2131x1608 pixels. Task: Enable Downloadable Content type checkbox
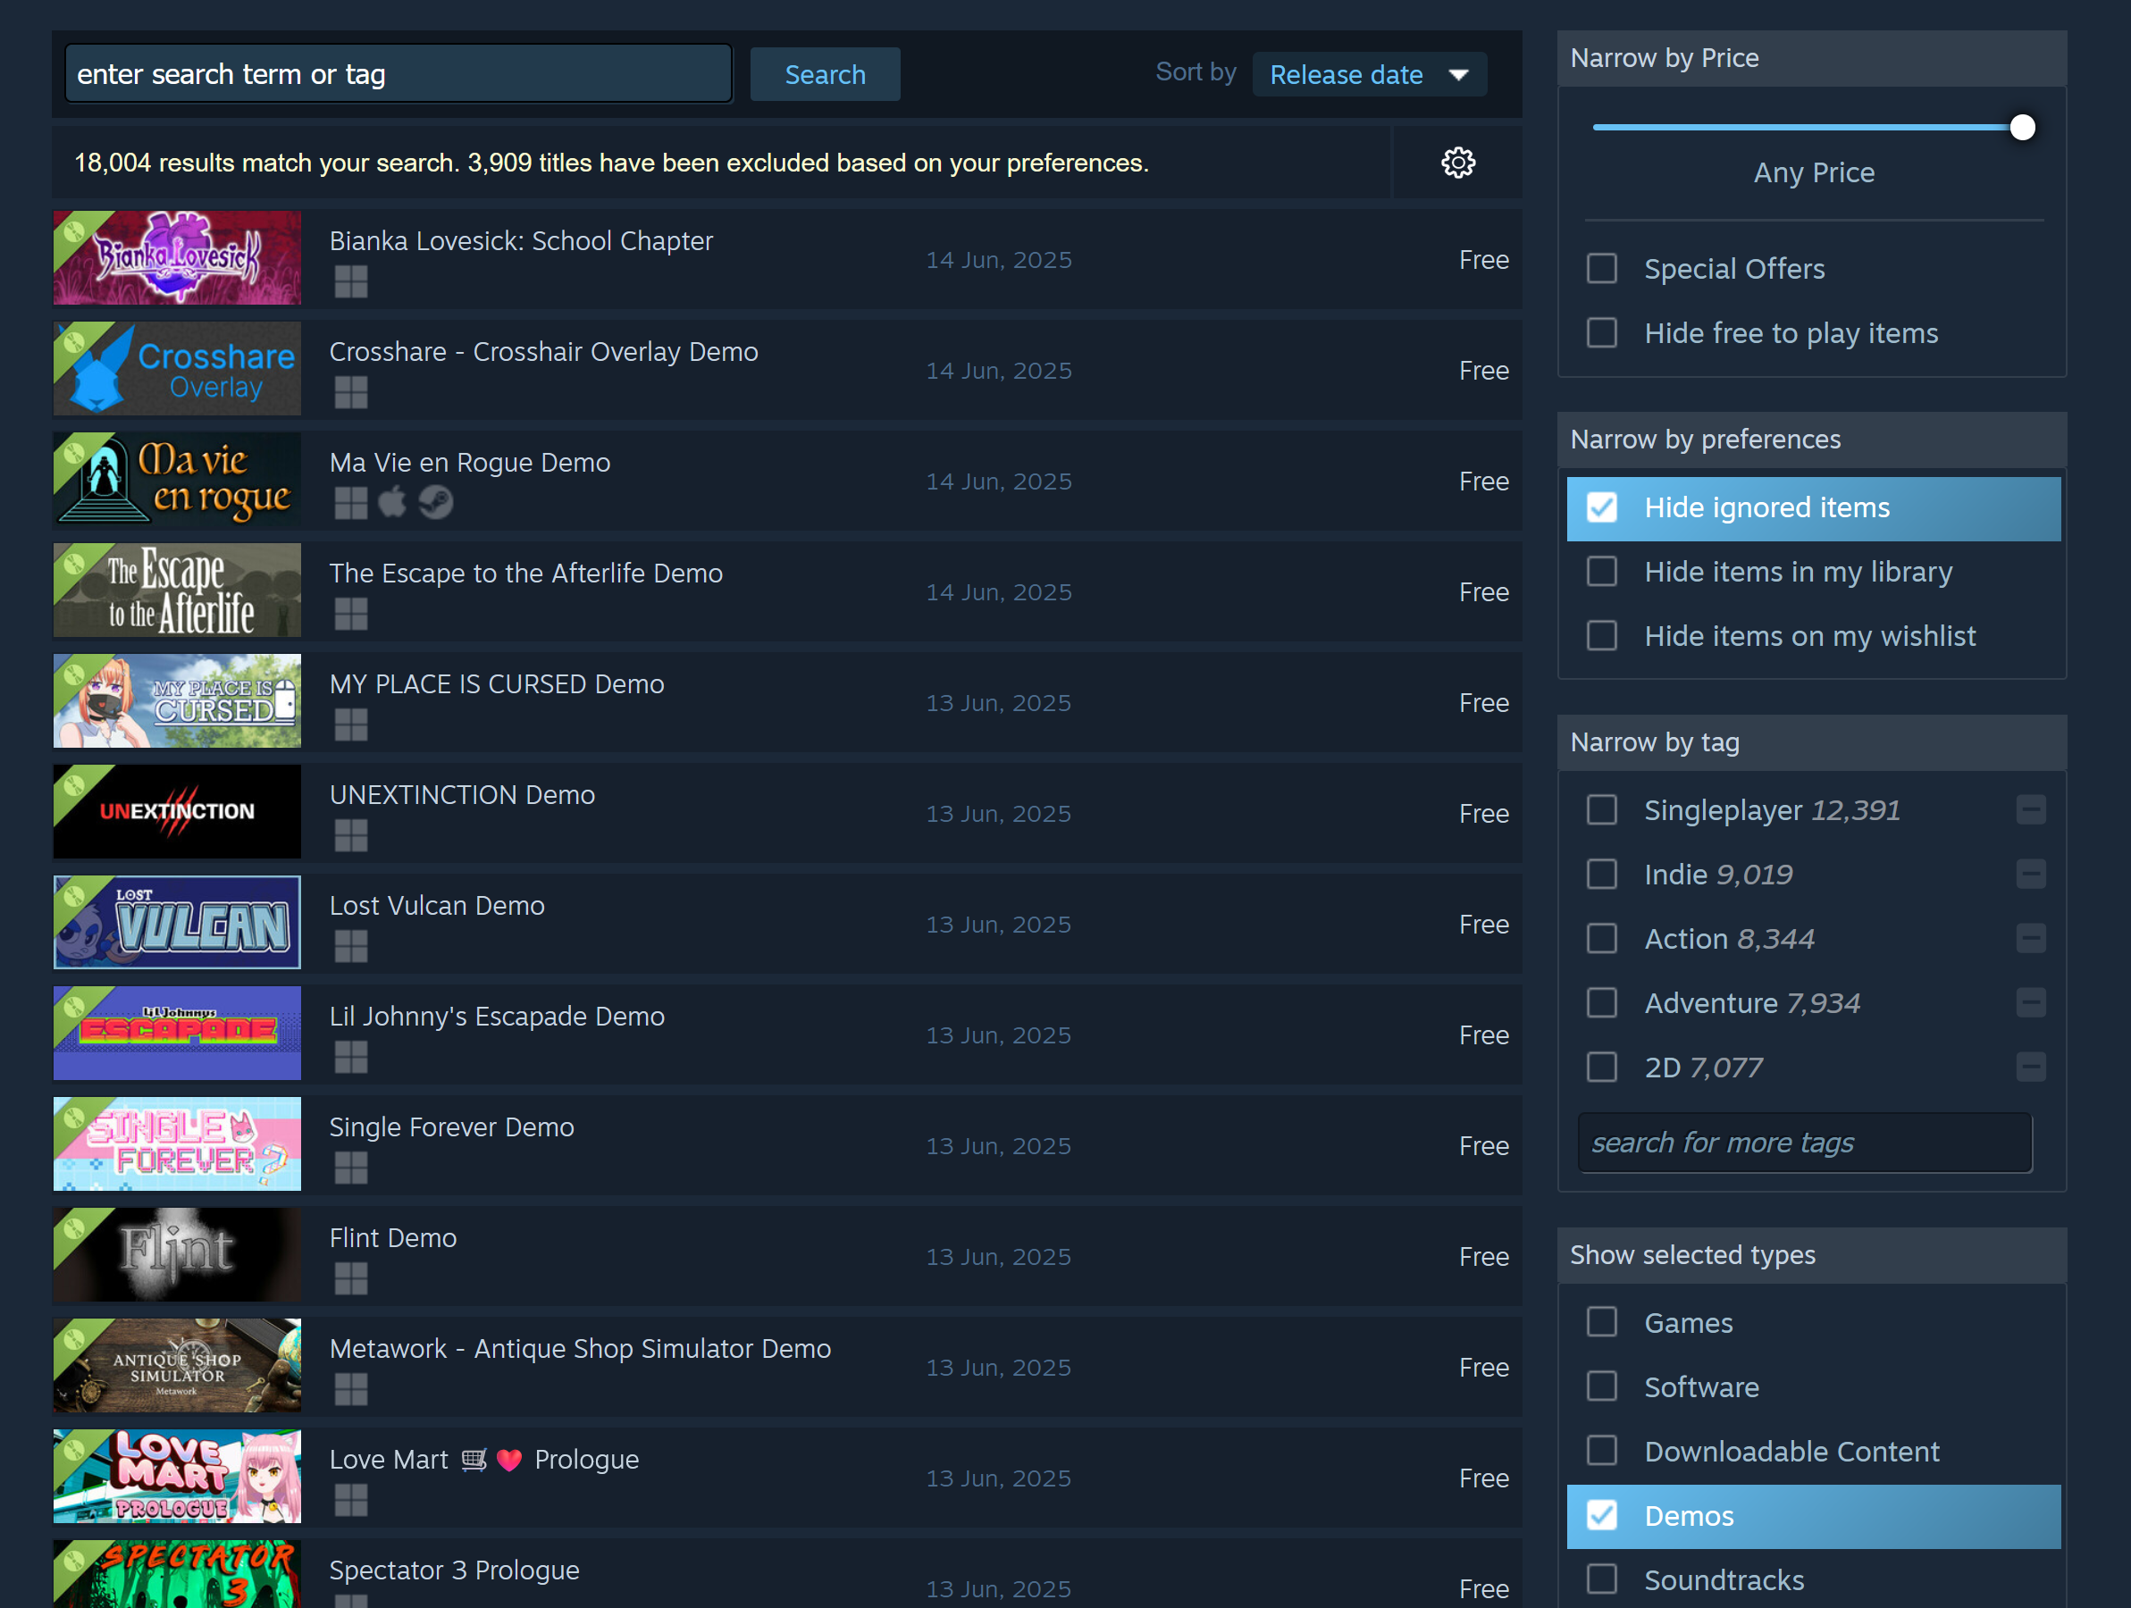[x=1601, y=1451]
